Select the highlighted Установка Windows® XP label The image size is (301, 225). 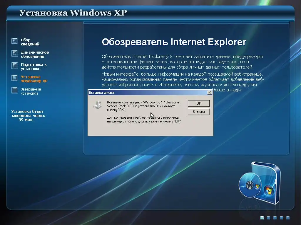34,79
